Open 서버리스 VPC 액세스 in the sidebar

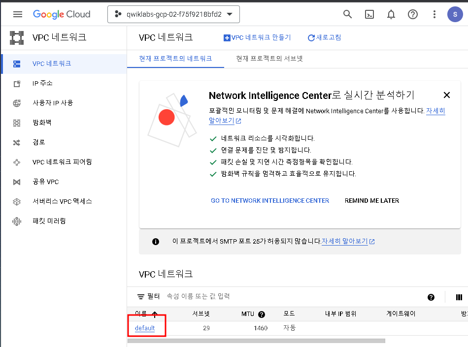[64, 201]
